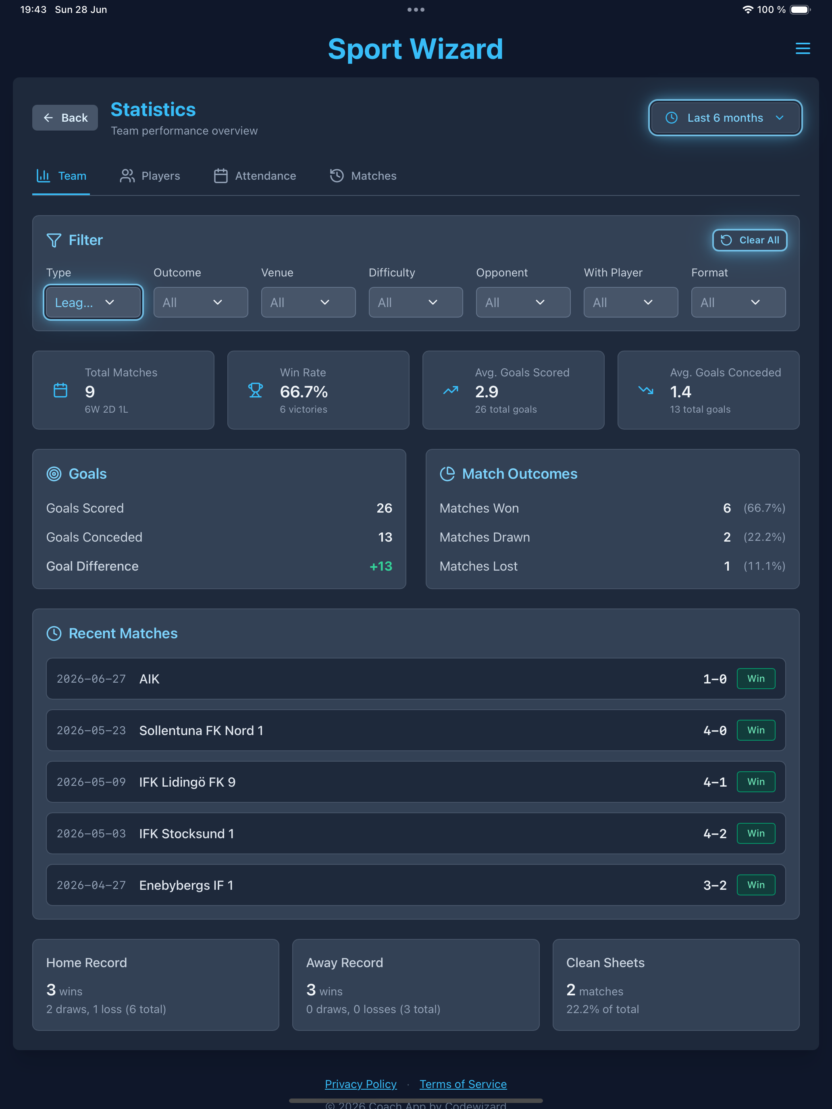Click the Back button

click(65, 118)
